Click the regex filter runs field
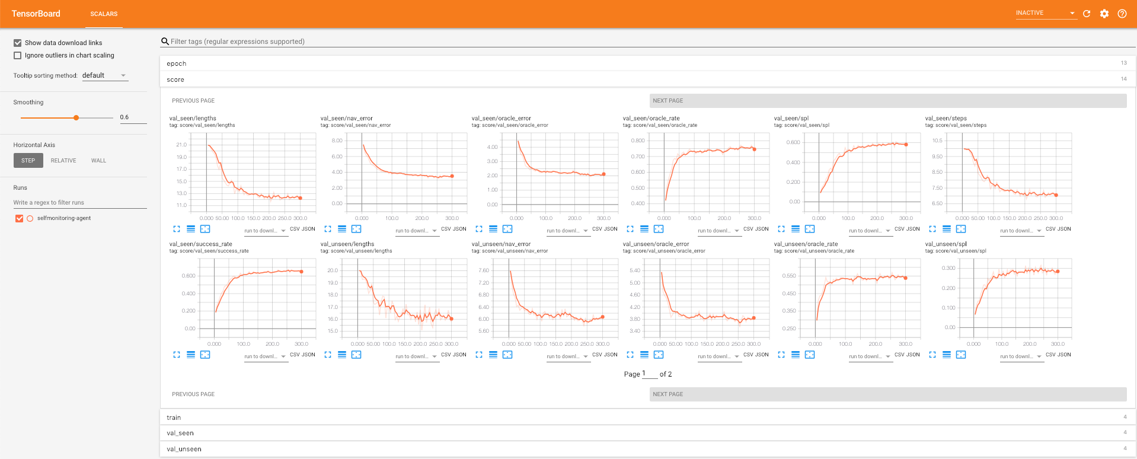 coord(80,203)
